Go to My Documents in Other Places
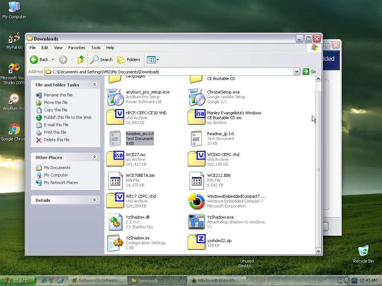The height and width of the screenshot is (286, 382). pyautogui.click(x=57, y=168)
